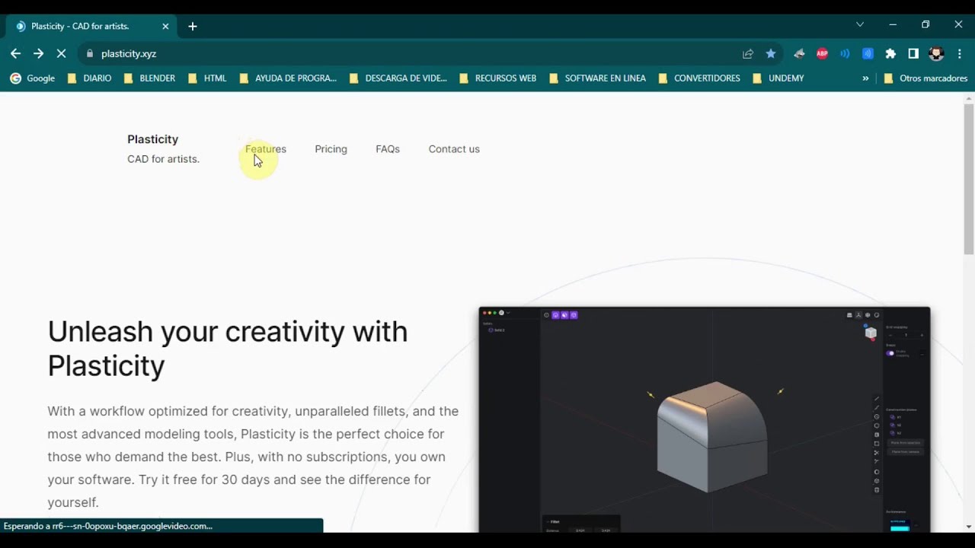Open the Chrome profile avatar
The width and height of the screenshot is (975, 548).
tap(936, 53)
